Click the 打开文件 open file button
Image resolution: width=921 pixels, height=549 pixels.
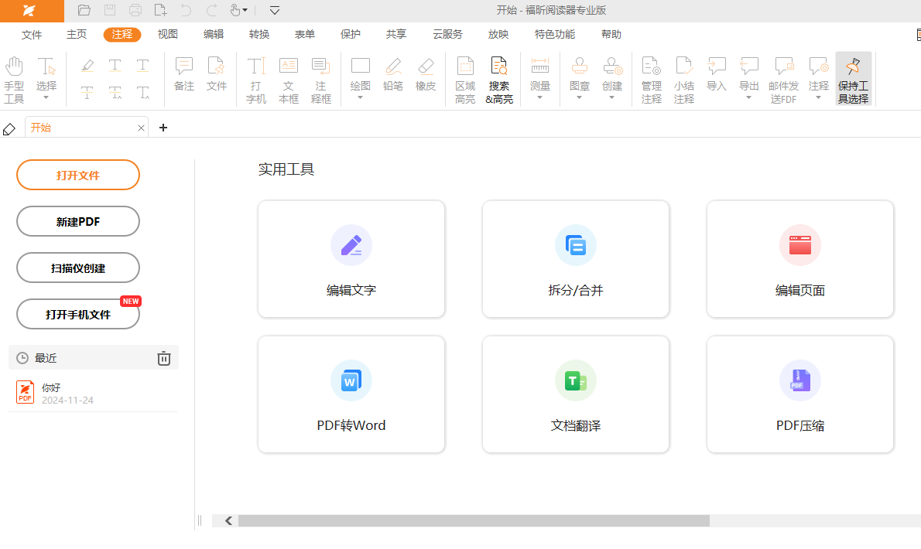[78, 175]
